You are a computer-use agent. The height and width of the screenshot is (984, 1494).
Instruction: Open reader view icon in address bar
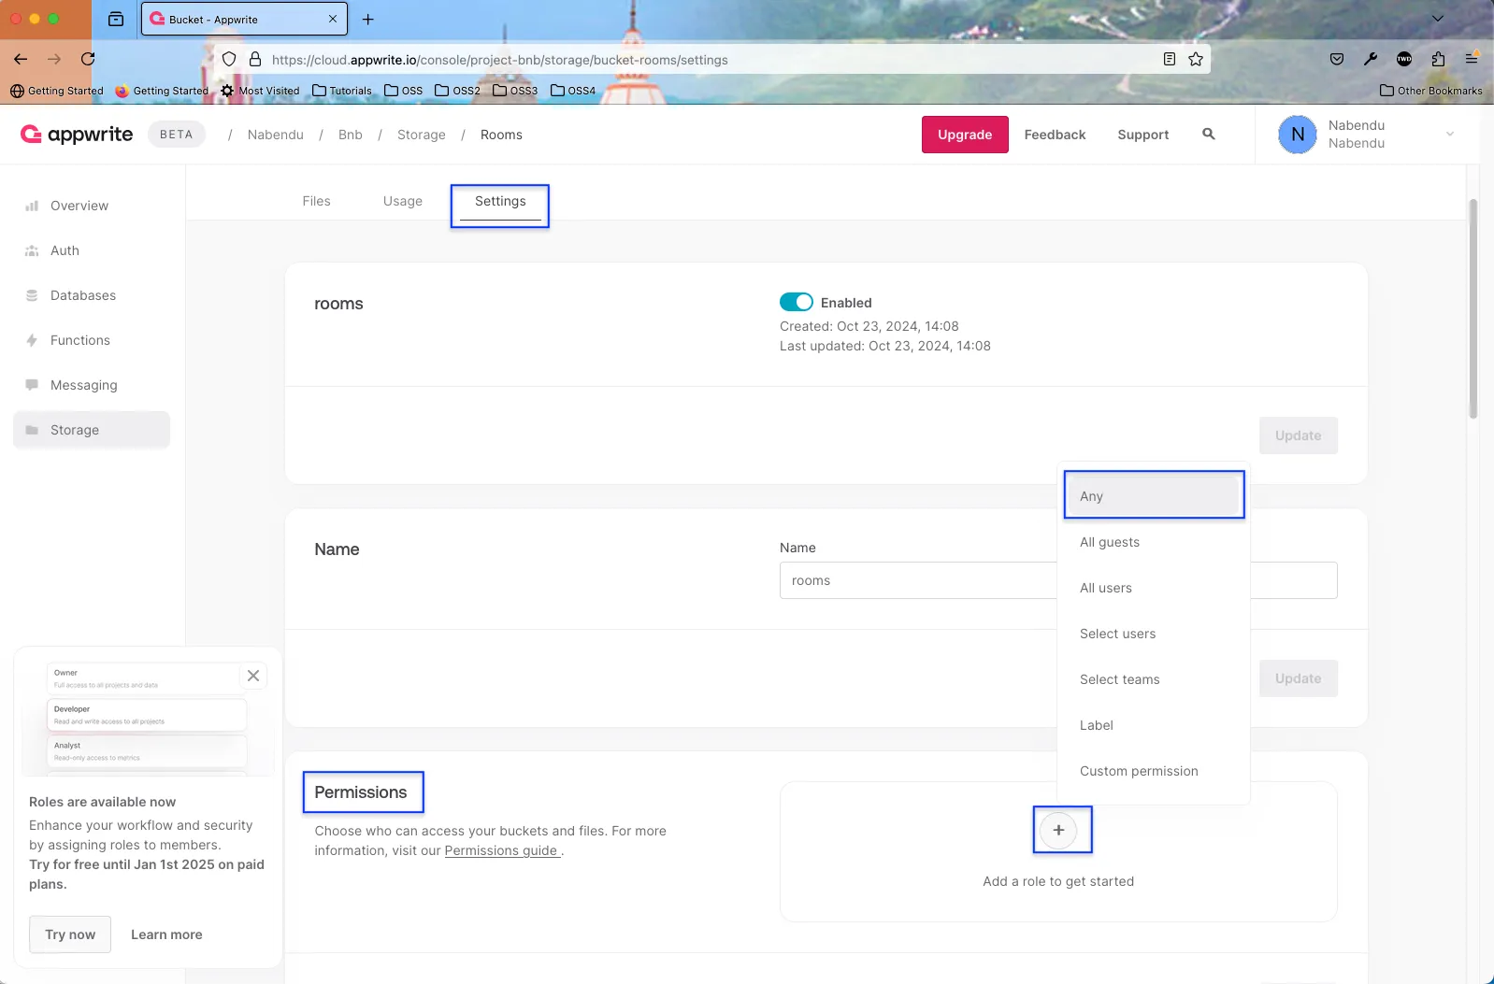(x=1170, y=59)
